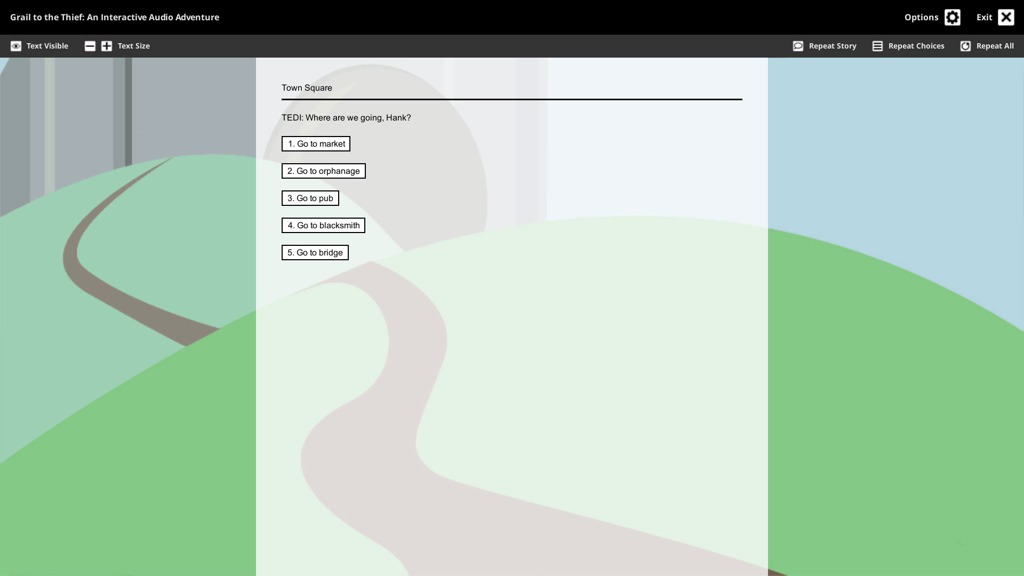Select choice 2, Go to orphanage
The width and height of the screenshot is (1024, 576).
coord(323,171)
